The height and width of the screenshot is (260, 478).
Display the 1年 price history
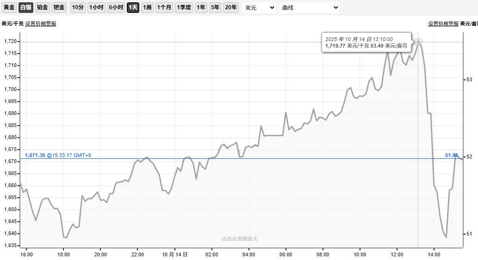(x=201, y=7)
